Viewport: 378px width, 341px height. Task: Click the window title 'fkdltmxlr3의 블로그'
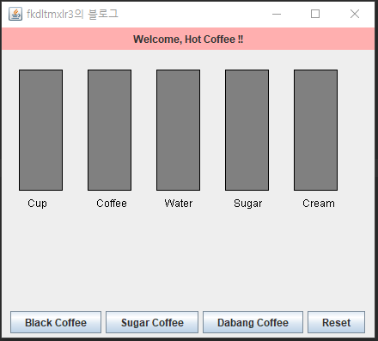(72, 14)
